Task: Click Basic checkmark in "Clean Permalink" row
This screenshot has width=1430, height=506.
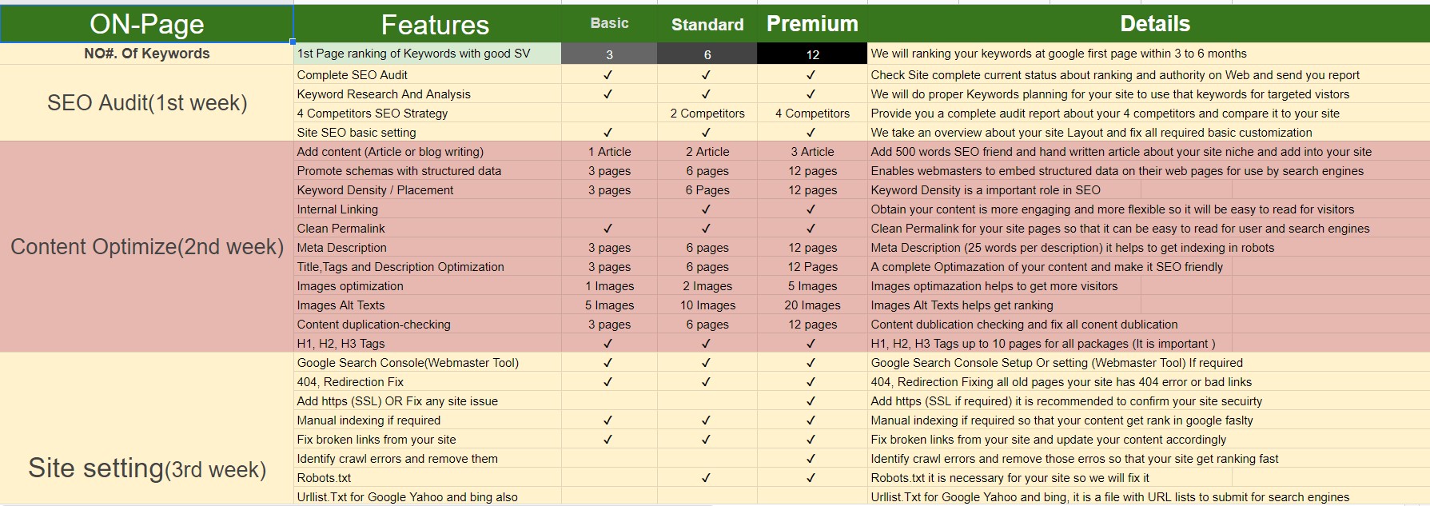Action: coord(608,229)
